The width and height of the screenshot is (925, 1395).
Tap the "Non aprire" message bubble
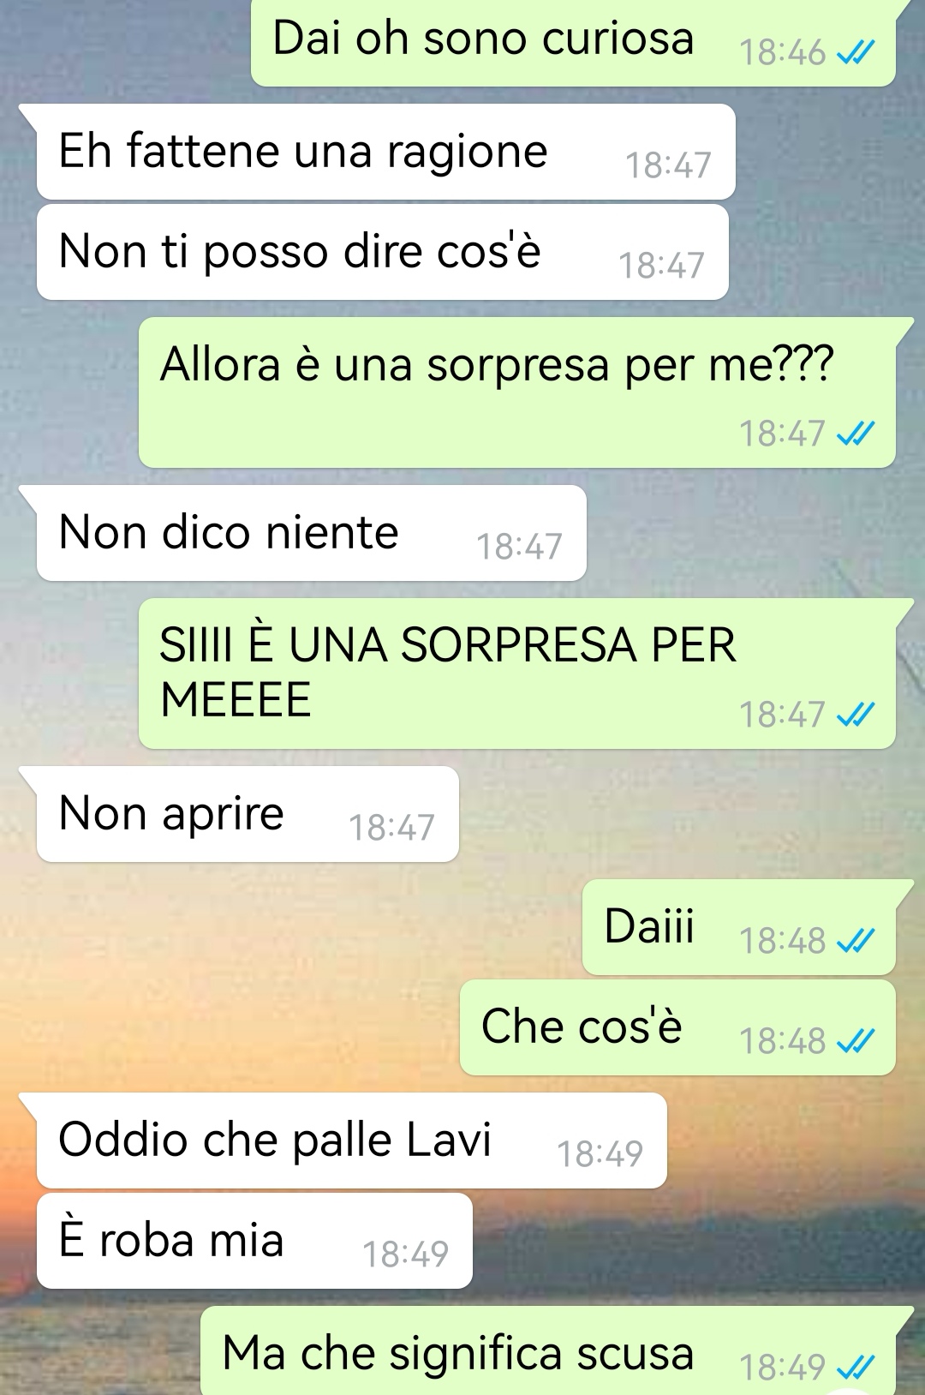point(248,814)
